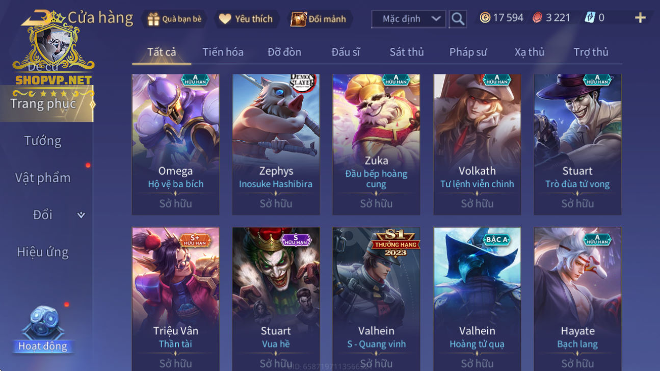Select the Zephys Inosuke Hashibira skin card

point(276,145)
